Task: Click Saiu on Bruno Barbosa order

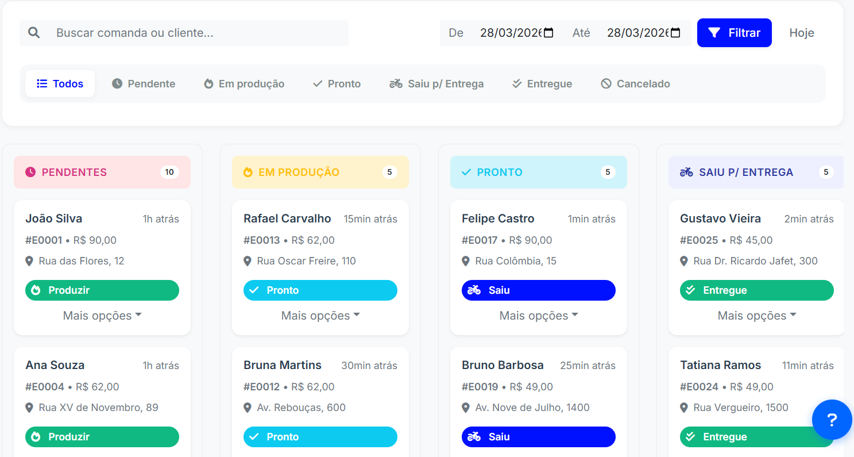Action: click(539, 437)
